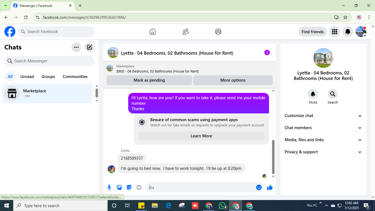Open Windows Start menu
The image size is (375, 211).
pyautogui.click(x=6, y=206)
